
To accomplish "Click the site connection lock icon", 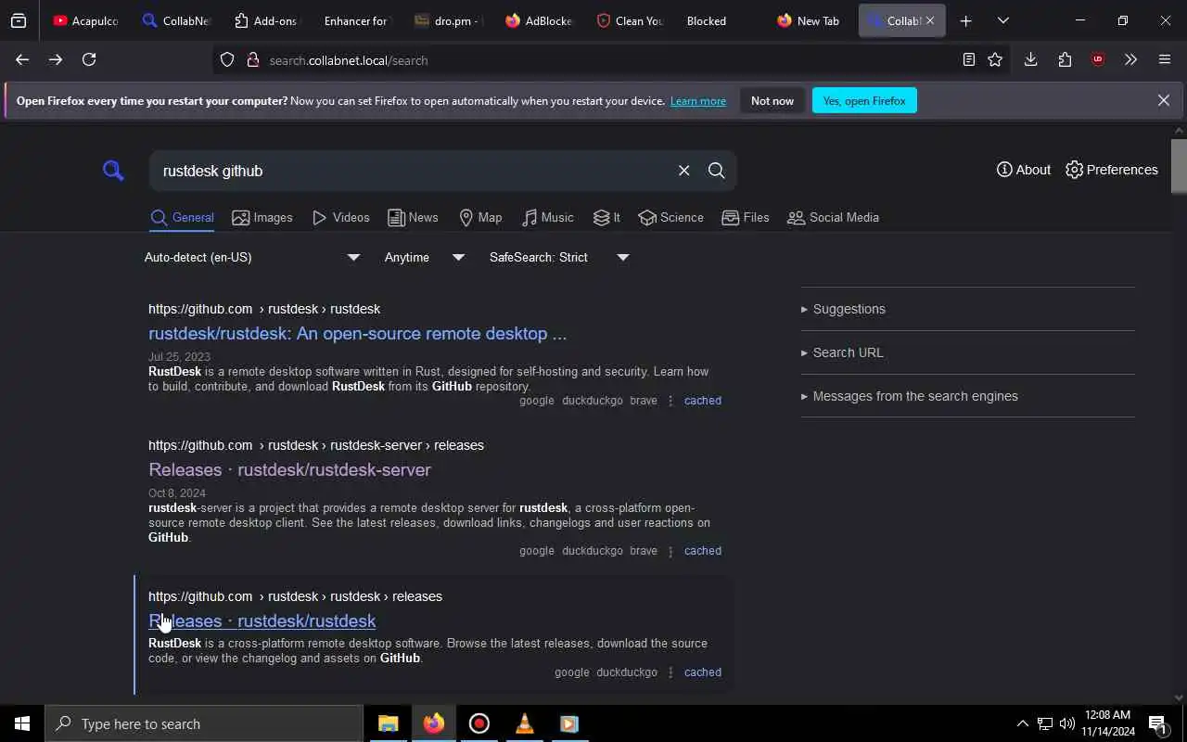I will (x=252, y=60).
